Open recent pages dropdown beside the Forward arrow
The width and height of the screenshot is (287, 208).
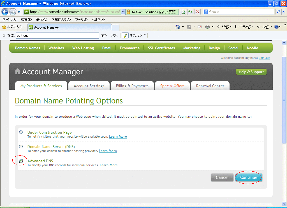(x=19, y=12)
